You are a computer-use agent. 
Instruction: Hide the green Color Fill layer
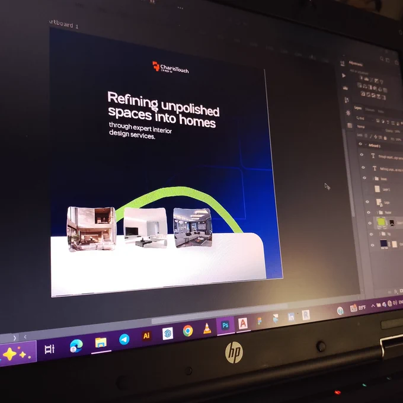coord(370,223)
